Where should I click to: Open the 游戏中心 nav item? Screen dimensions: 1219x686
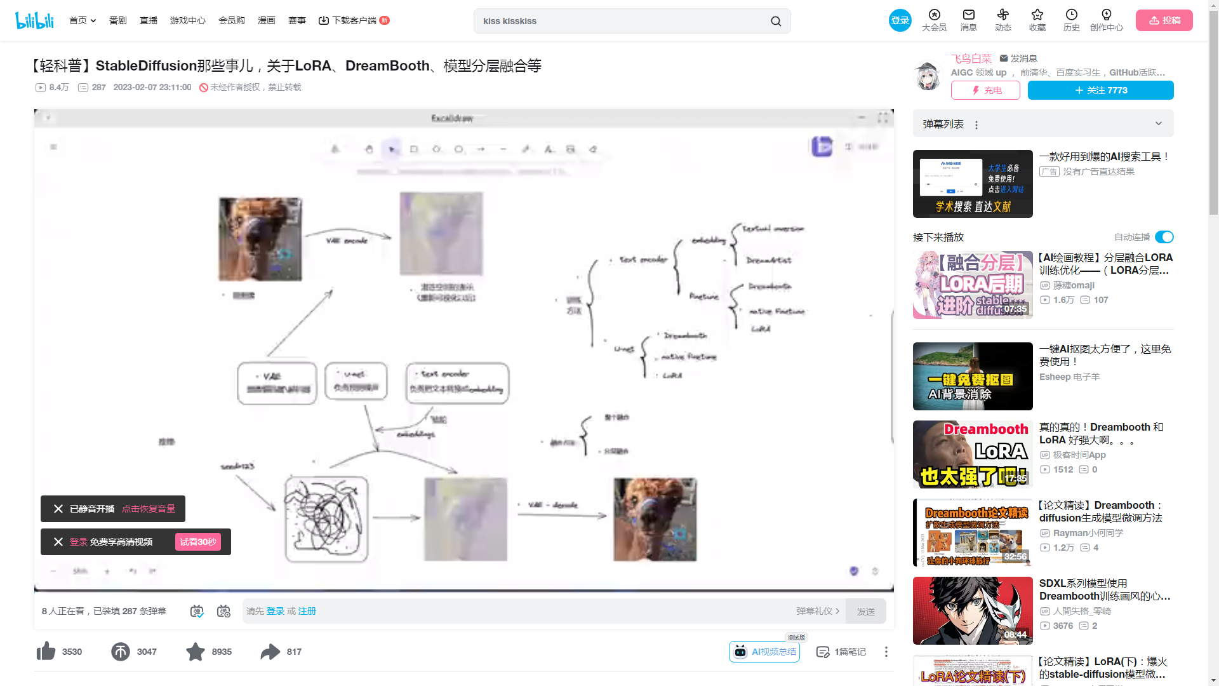pyautogui.click(x=188, y=20)
